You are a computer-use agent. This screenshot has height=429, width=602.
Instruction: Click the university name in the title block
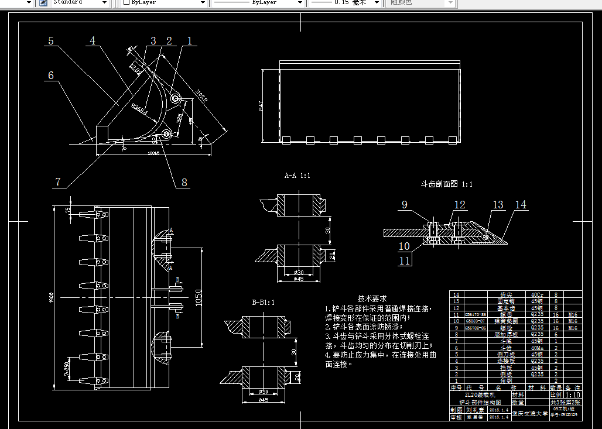click(x=530, y=414)
